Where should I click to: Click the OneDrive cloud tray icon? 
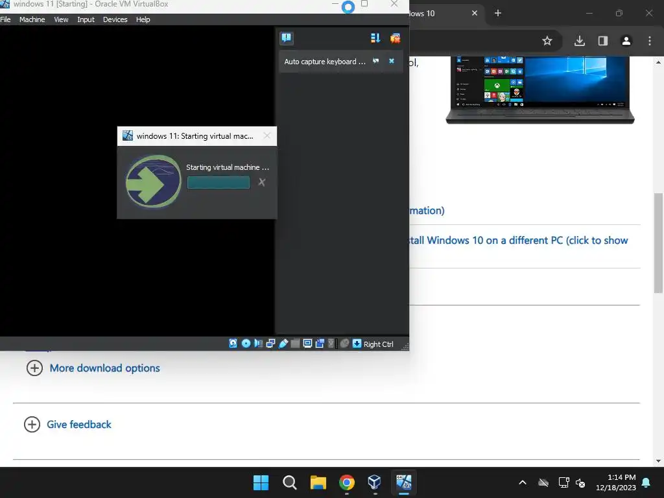pyautogui.click(x=543, y=482)
